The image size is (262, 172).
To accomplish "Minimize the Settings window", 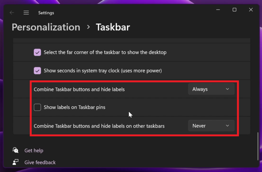I will (218, 10).
